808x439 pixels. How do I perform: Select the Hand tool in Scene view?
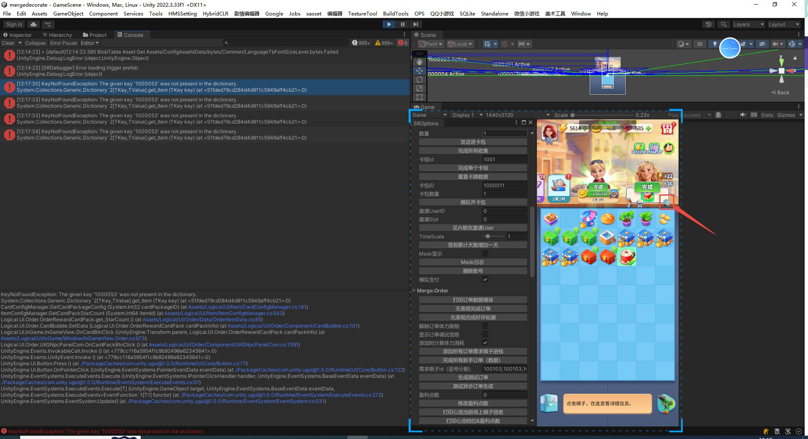420,62
